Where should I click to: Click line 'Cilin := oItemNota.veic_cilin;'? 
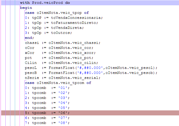(61, 63)
